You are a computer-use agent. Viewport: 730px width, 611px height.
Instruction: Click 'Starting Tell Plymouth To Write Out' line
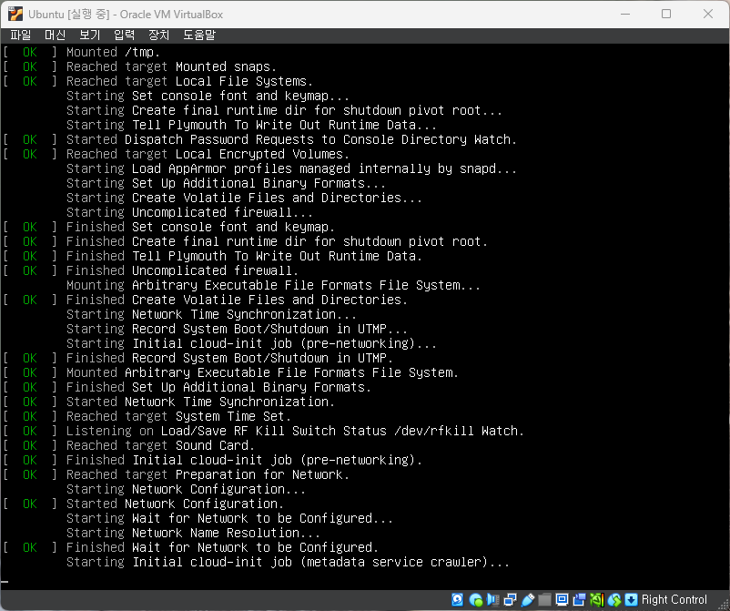251,125
